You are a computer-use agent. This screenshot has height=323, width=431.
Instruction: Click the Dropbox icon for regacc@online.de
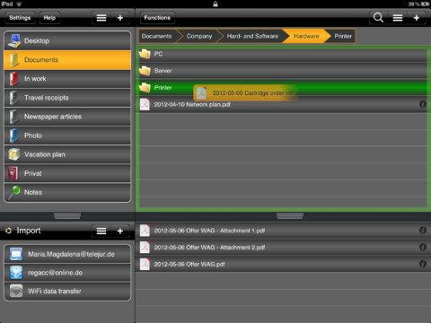click(16, 273)
